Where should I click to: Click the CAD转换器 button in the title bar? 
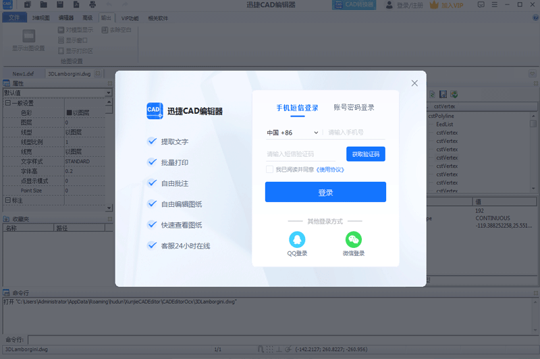(354, 5)
